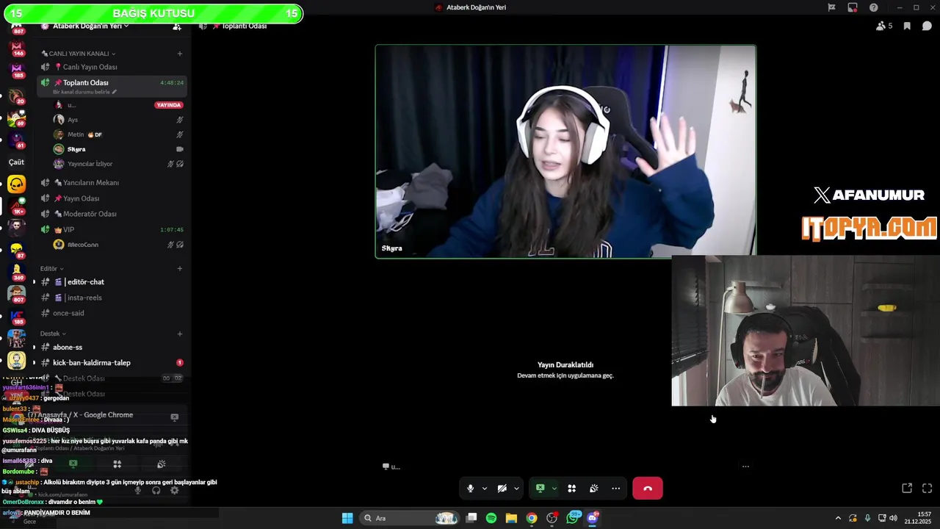Join Yayın Odası voice channel
Screen dimensions: 940x529
tap(112, 198)
